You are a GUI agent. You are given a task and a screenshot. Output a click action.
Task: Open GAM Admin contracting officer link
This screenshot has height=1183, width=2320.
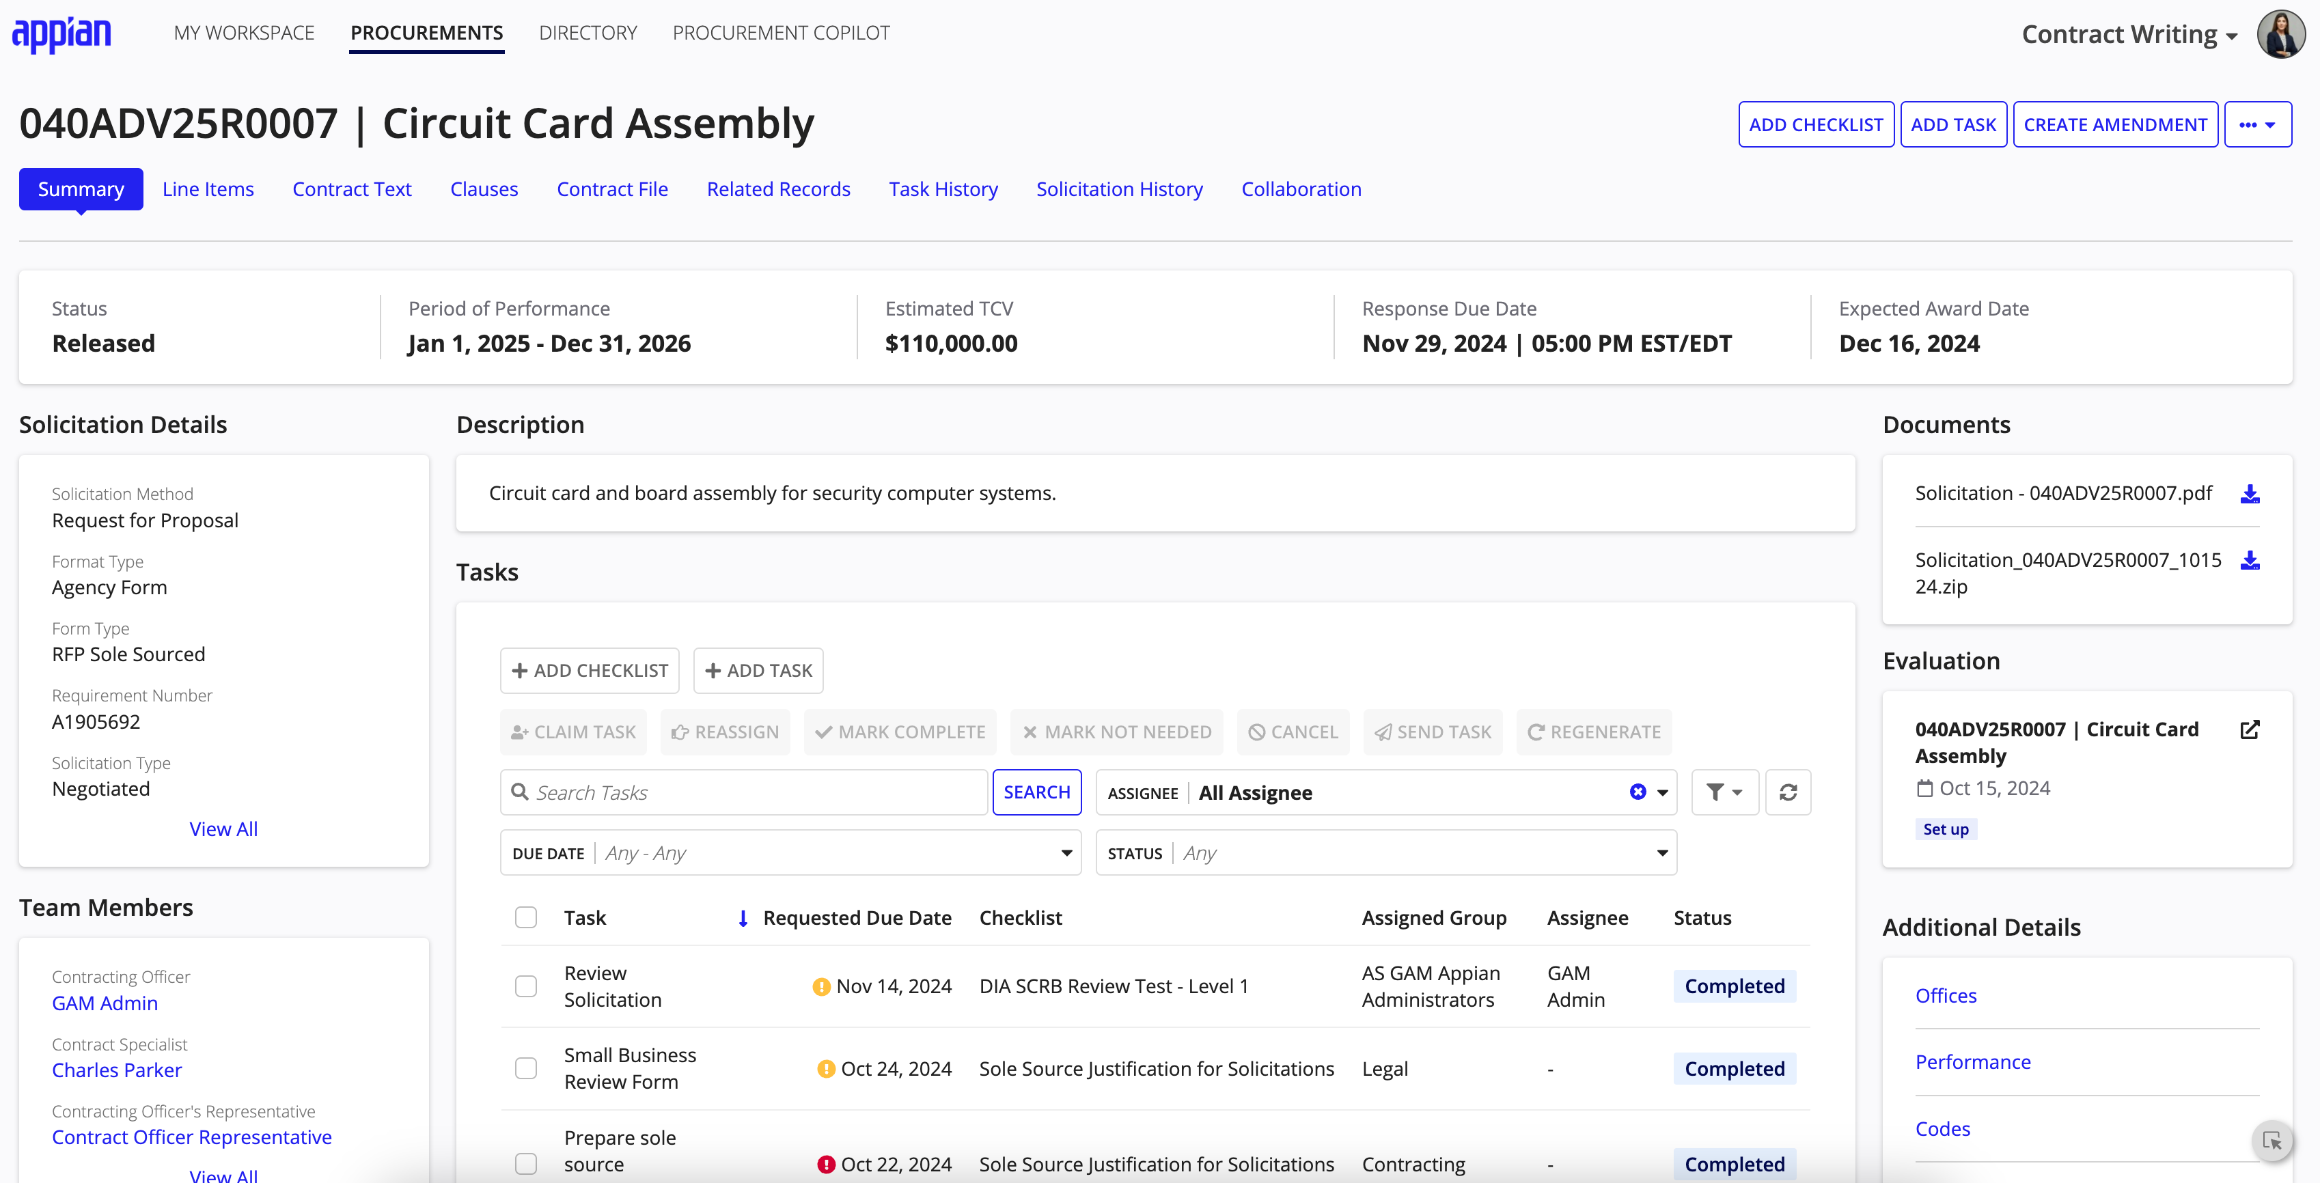pyautogui.click(x=105, y=1003)
